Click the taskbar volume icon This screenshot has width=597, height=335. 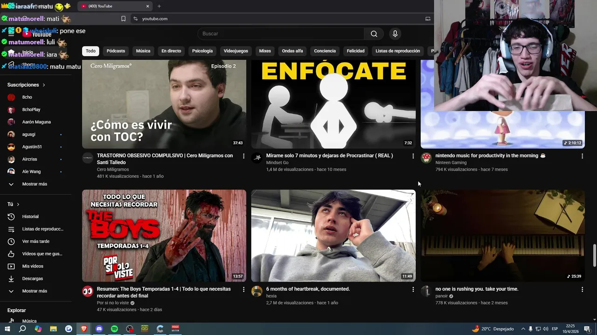click(546, 329)
